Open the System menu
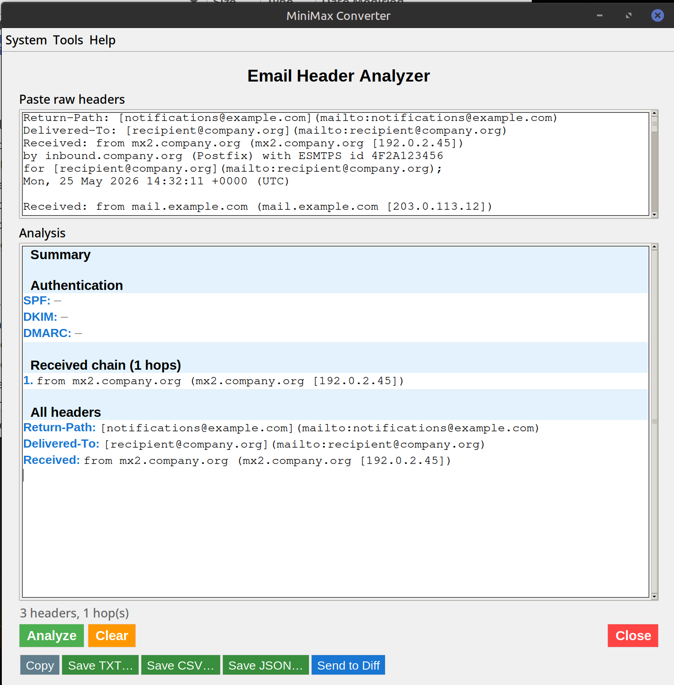The image size is (674, 685). [x=26, y=40]
